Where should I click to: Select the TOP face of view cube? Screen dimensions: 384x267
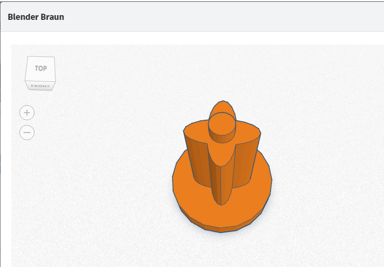[40, 68]
